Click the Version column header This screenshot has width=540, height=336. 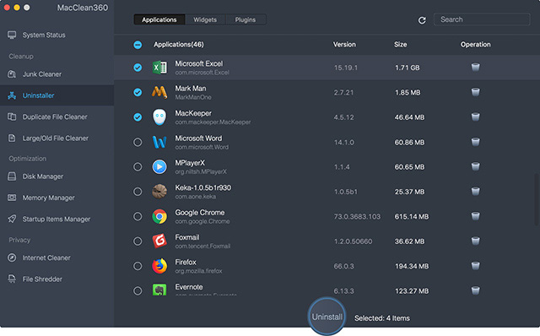coord(344,45)
